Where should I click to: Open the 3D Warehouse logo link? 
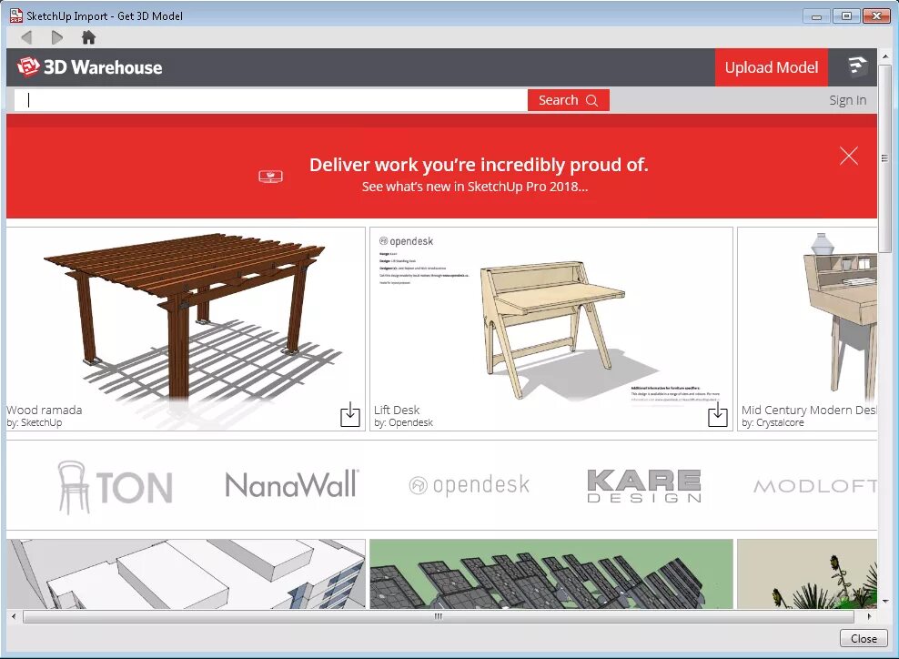tap(90, 67)
